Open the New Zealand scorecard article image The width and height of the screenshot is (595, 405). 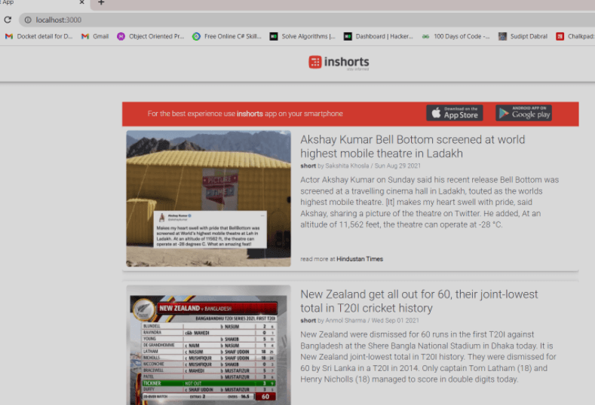click(208, 345)
